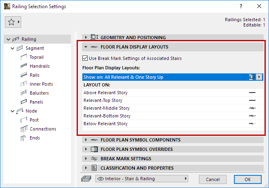
Task: Click the Balusters icon in tree
Action: pyautogui.click(x=23, y=93)
